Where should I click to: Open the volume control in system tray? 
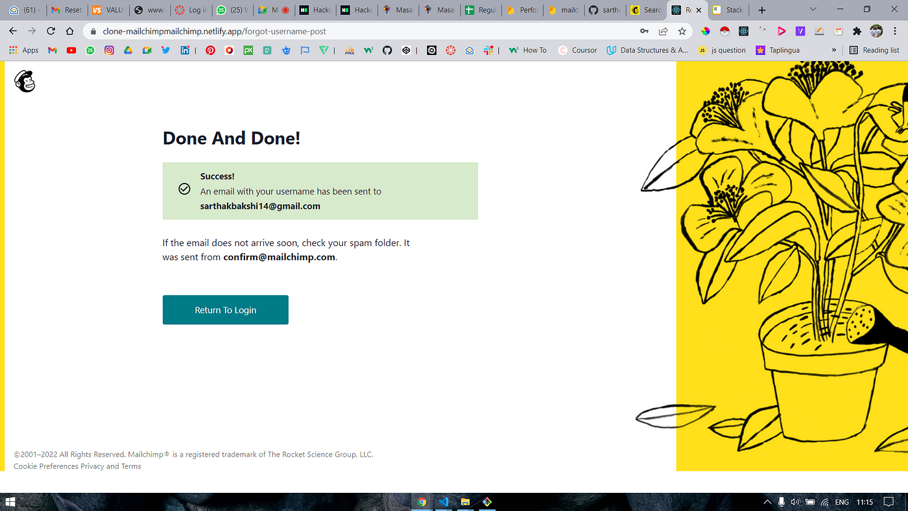click(794, 502)
